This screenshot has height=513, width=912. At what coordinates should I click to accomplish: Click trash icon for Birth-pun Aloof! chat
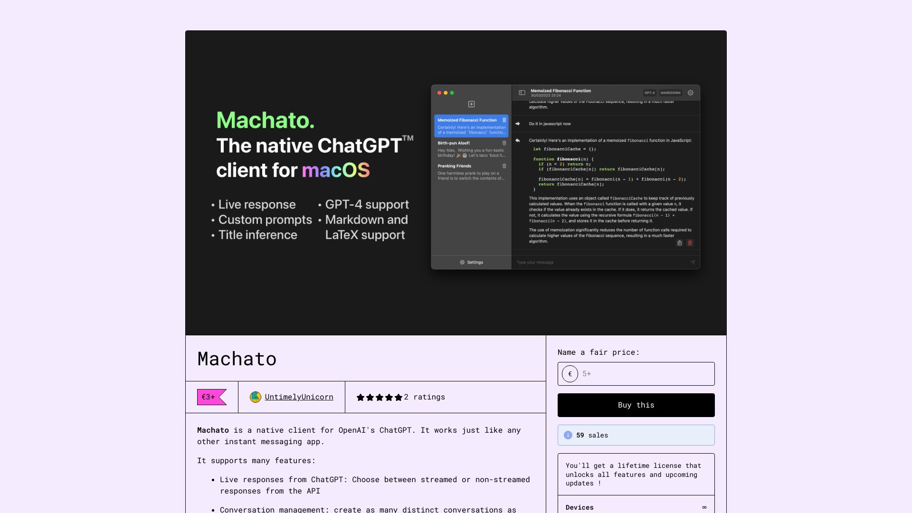point(504,143)
